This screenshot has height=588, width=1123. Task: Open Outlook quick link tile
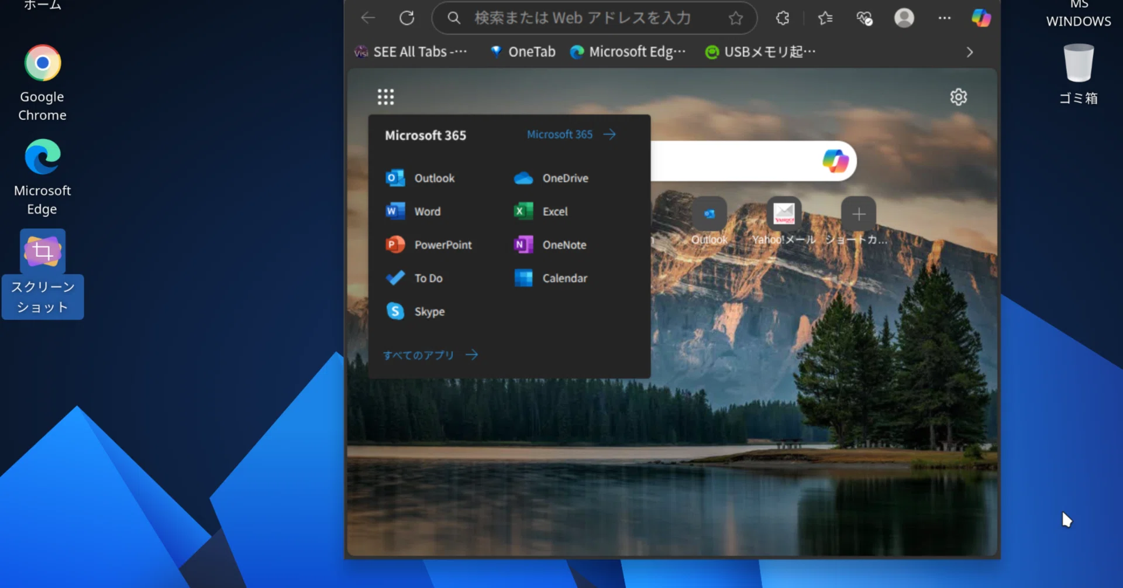(x=709, y=221)
